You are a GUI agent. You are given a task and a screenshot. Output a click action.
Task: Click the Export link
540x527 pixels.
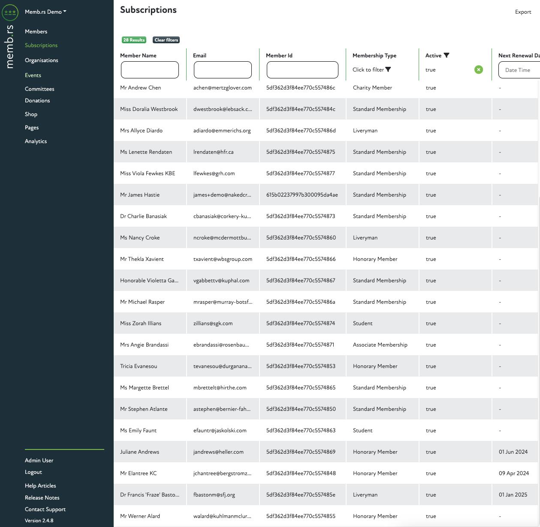pyautogui.click(x=523, y=12)
